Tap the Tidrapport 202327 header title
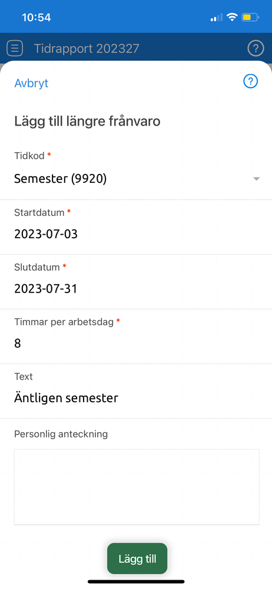Viewport: 272px width, 589px height. pyautogui.click(x=87, y=48)
